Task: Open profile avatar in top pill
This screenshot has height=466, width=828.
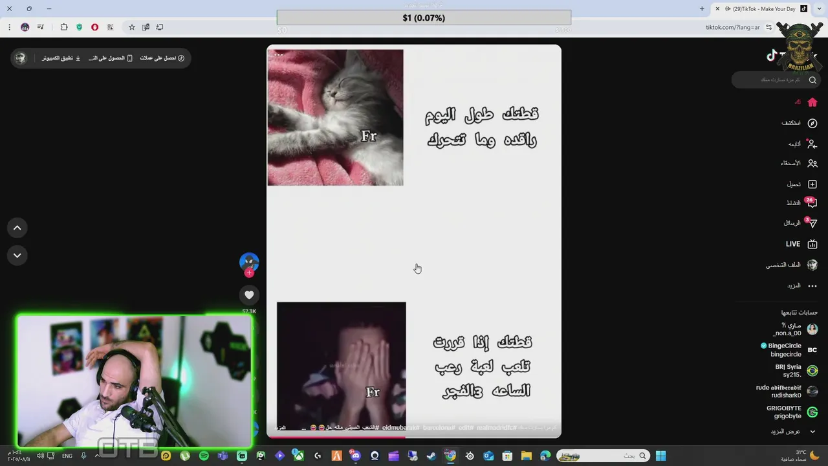Action: (21, 58)
